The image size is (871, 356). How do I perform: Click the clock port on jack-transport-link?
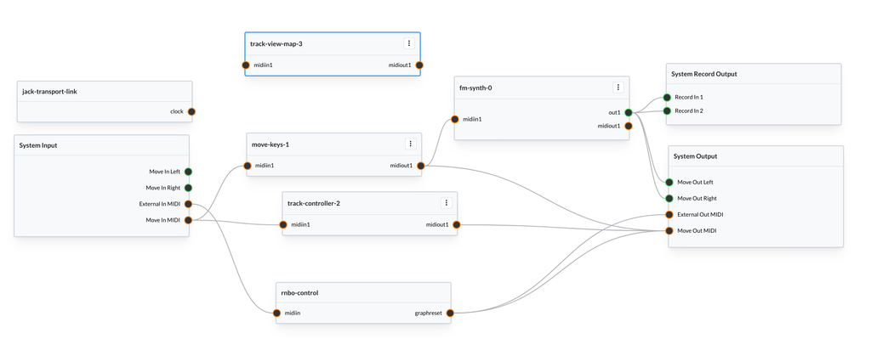pos(191,111)
